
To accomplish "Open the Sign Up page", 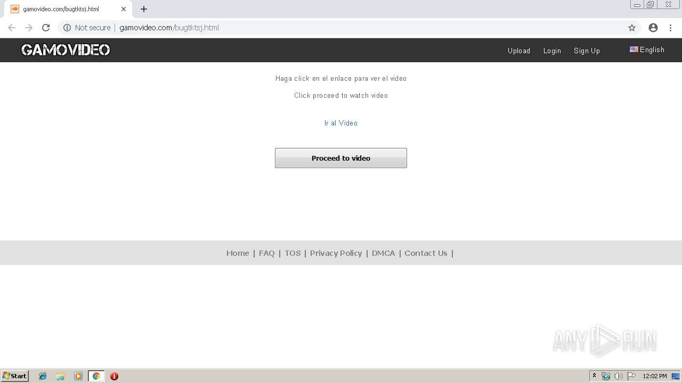I will click(587, 51).
